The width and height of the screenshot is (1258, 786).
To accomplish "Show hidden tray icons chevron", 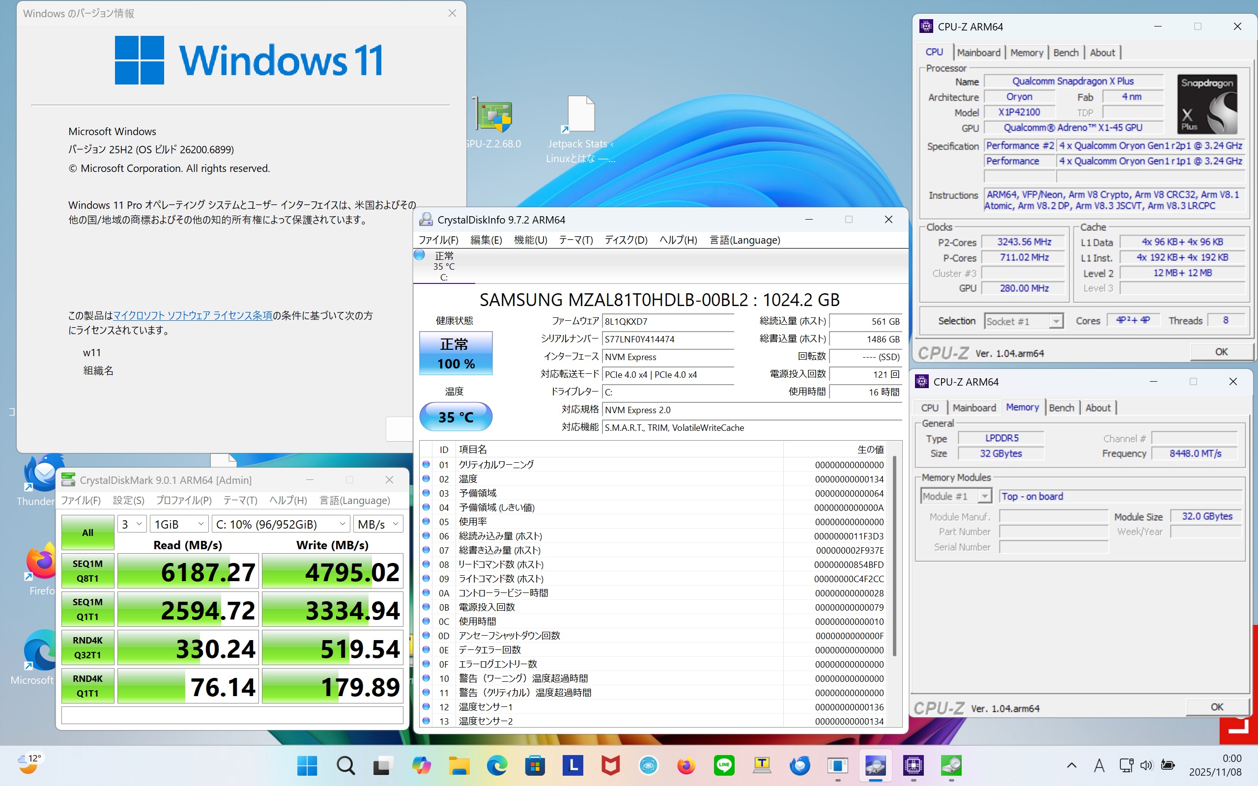I will click(x=1071, y=765).
